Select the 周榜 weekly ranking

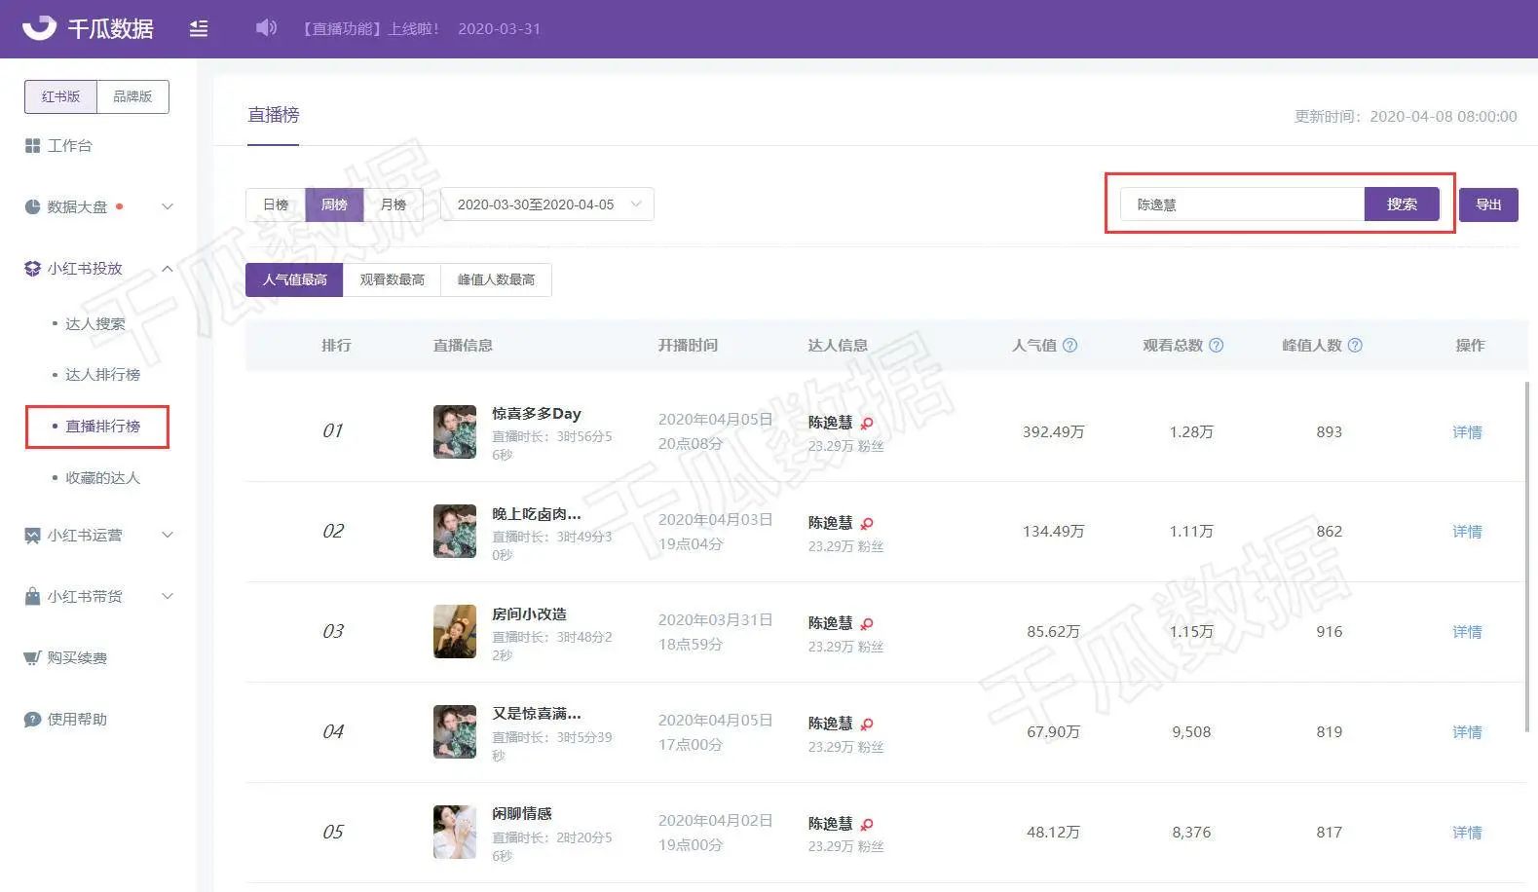(x=334, y=204)
